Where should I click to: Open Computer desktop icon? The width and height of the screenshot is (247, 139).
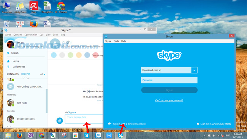coord(6,7)
